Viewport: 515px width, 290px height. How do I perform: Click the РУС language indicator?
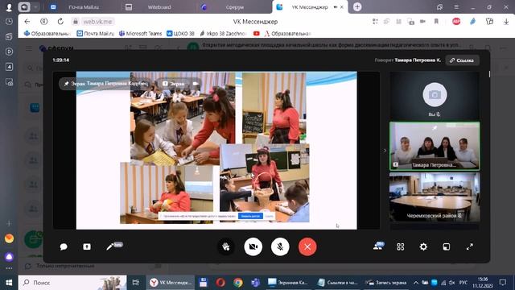(x=463, y=283)
